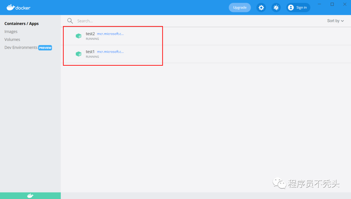Open Volumes section in sidebar
This screenshot has width=351, height=199.
pyautogui.click(x=12, y=40)
